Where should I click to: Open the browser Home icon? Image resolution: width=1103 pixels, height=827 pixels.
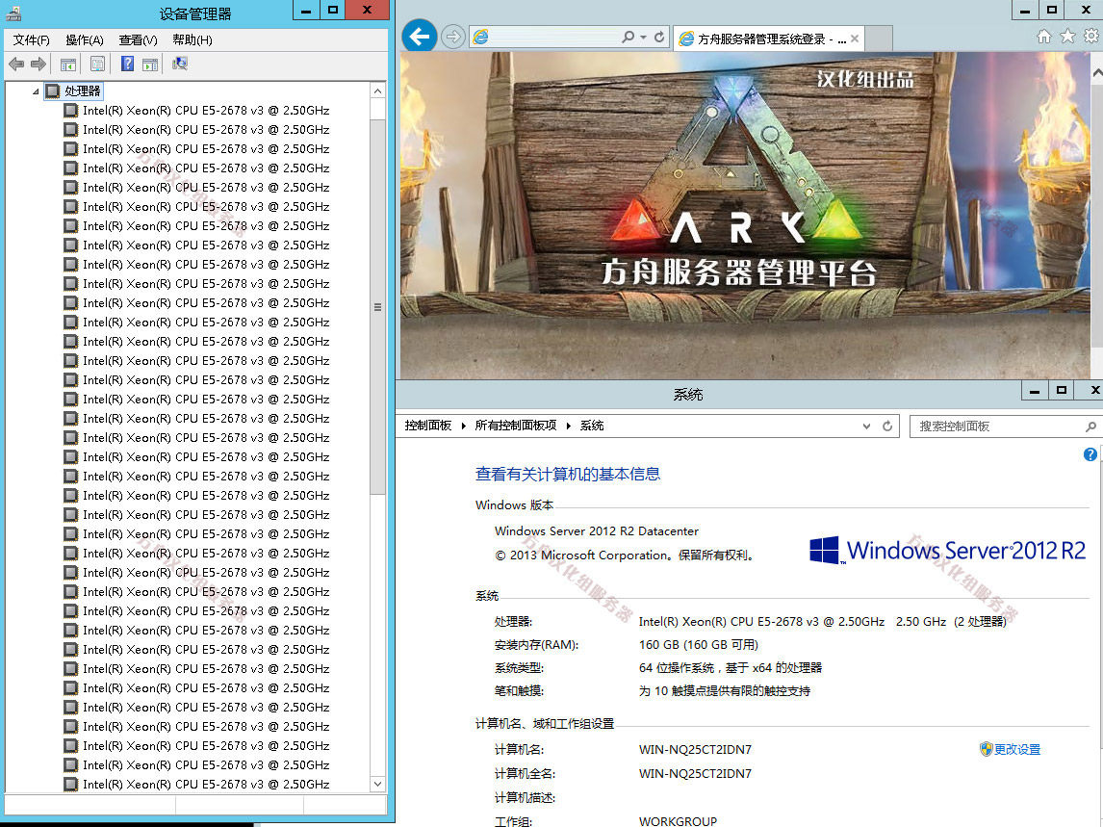tap(1044, 36)
